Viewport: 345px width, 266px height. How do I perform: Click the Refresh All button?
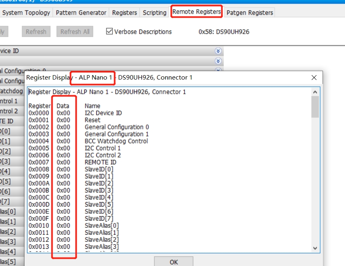tap(74, 31)
